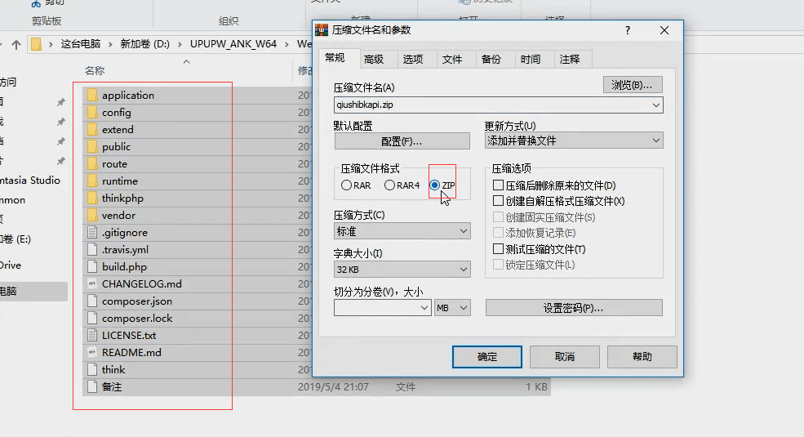This screenshot has width=804, height=437.
Task: Enable 压缩后删除原来的文件 checkbox
Action: pos(498,185)
